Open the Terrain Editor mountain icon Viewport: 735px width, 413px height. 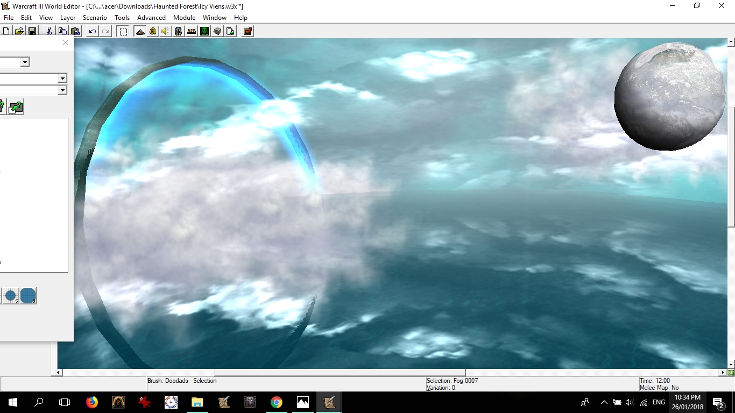tap(140, 31)
